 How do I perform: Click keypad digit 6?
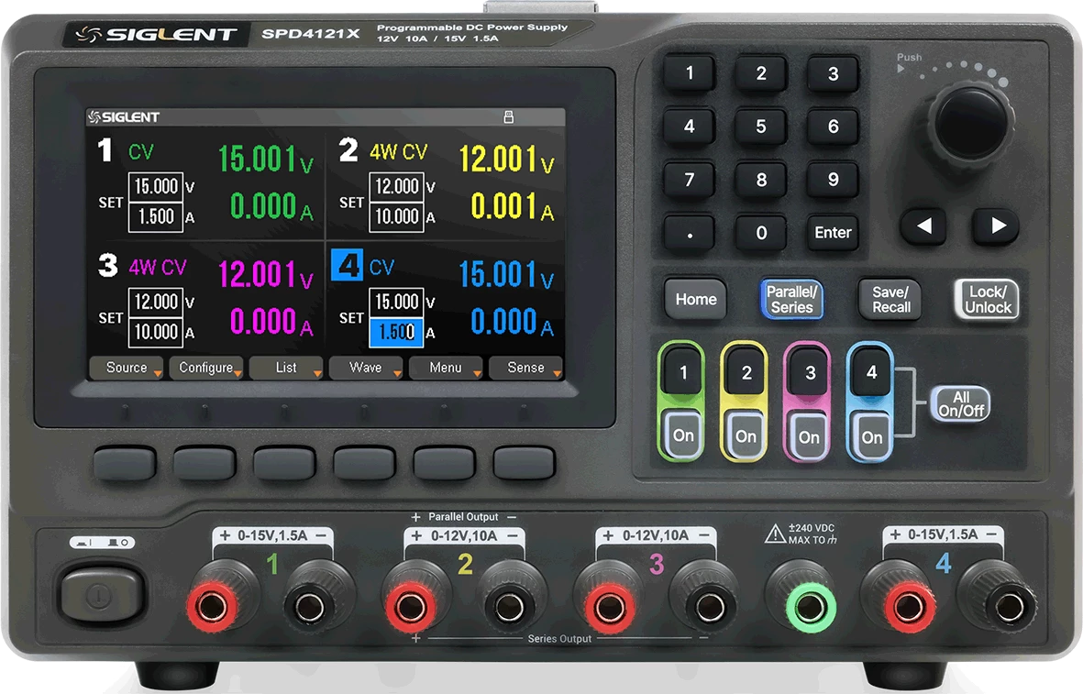click(x=833, y=127)
